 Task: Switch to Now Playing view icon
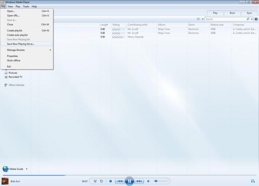tap(253, 181)
